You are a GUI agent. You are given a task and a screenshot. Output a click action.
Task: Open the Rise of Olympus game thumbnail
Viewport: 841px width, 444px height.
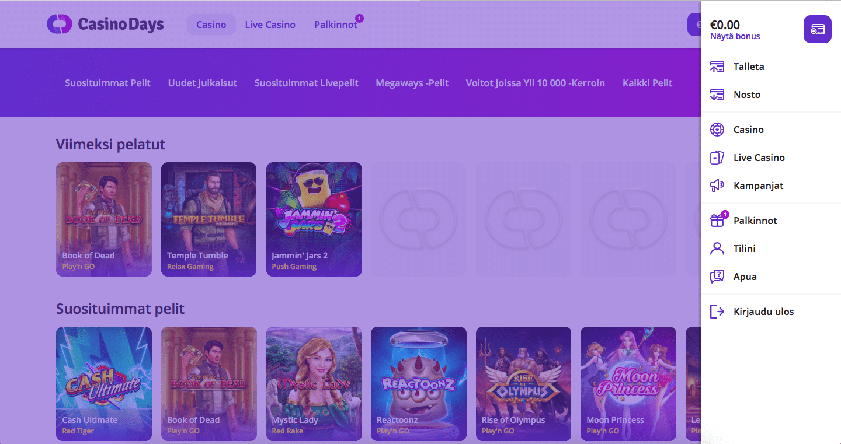[523, 384]
